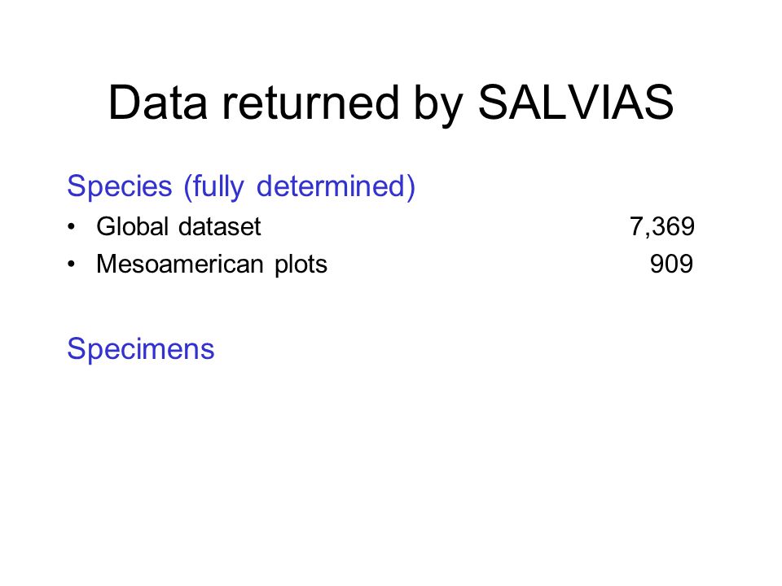The width and height of the screenshot is (782, 586).
Task: Click the blue "Specimens" heading
Action: 141,350
